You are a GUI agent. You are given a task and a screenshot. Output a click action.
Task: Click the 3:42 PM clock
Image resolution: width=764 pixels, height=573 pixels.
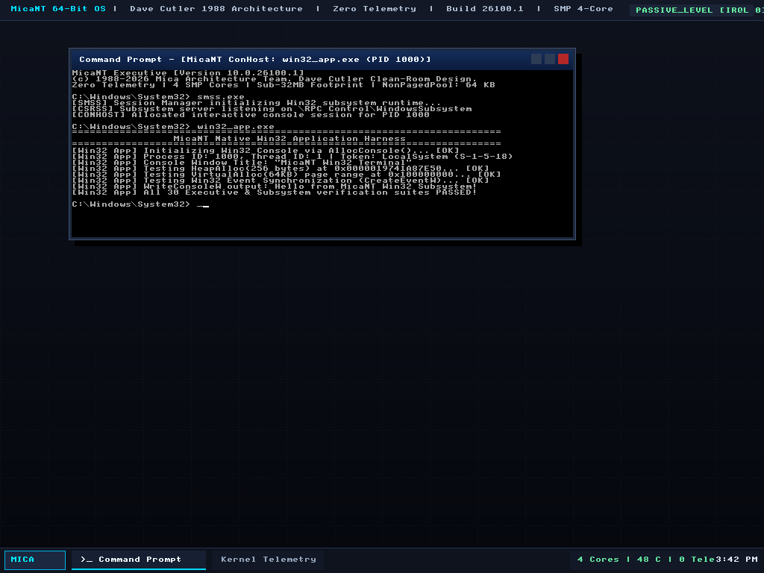(x=736, y=560)
